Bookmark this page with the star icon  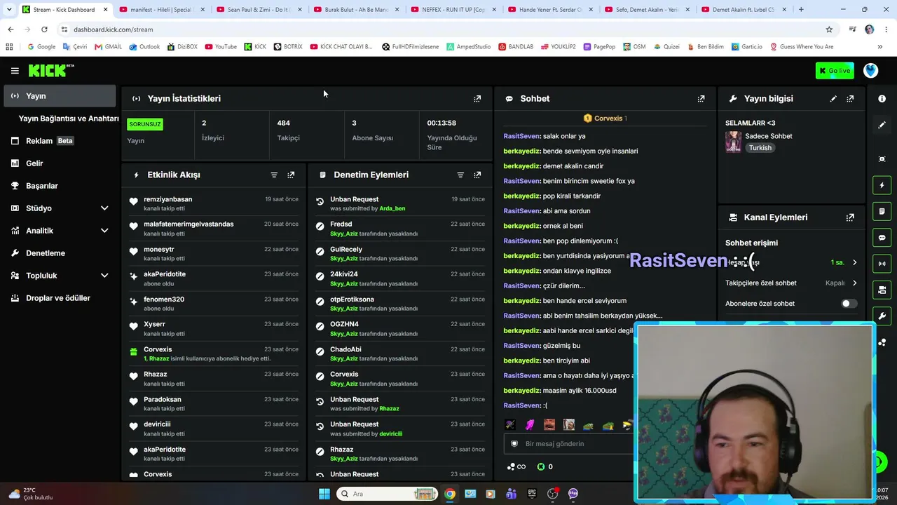click(829, 29)
